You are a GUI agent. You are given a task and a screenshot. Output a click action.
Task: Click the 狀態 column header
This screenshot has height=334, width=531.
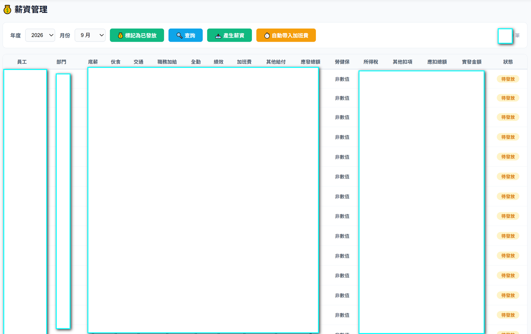(x=508, y=62)
